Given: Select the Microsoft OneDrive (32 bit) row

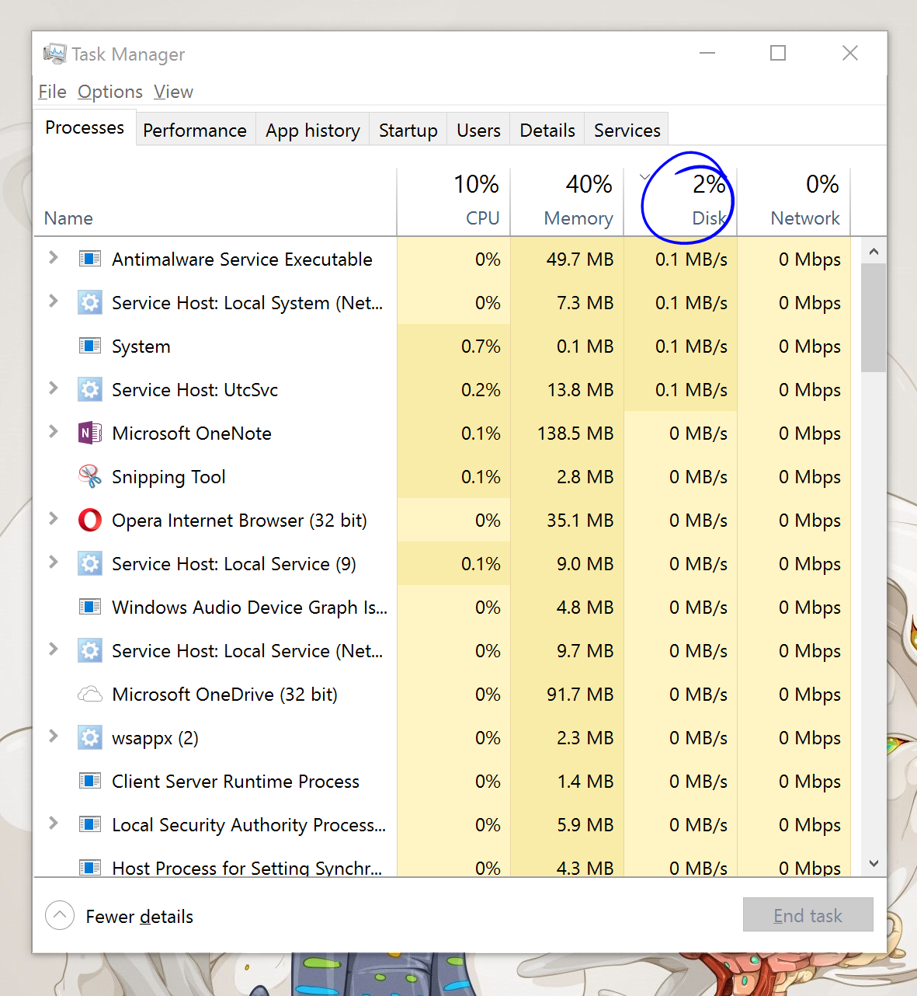Looking at the screenshot, I should (x=443, y=694).
